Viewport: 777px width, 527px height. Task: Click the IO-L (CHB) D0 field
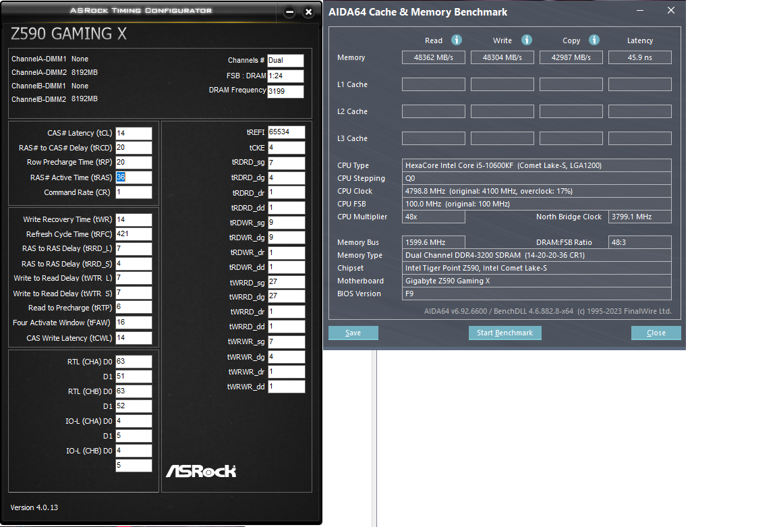[134, 451]
